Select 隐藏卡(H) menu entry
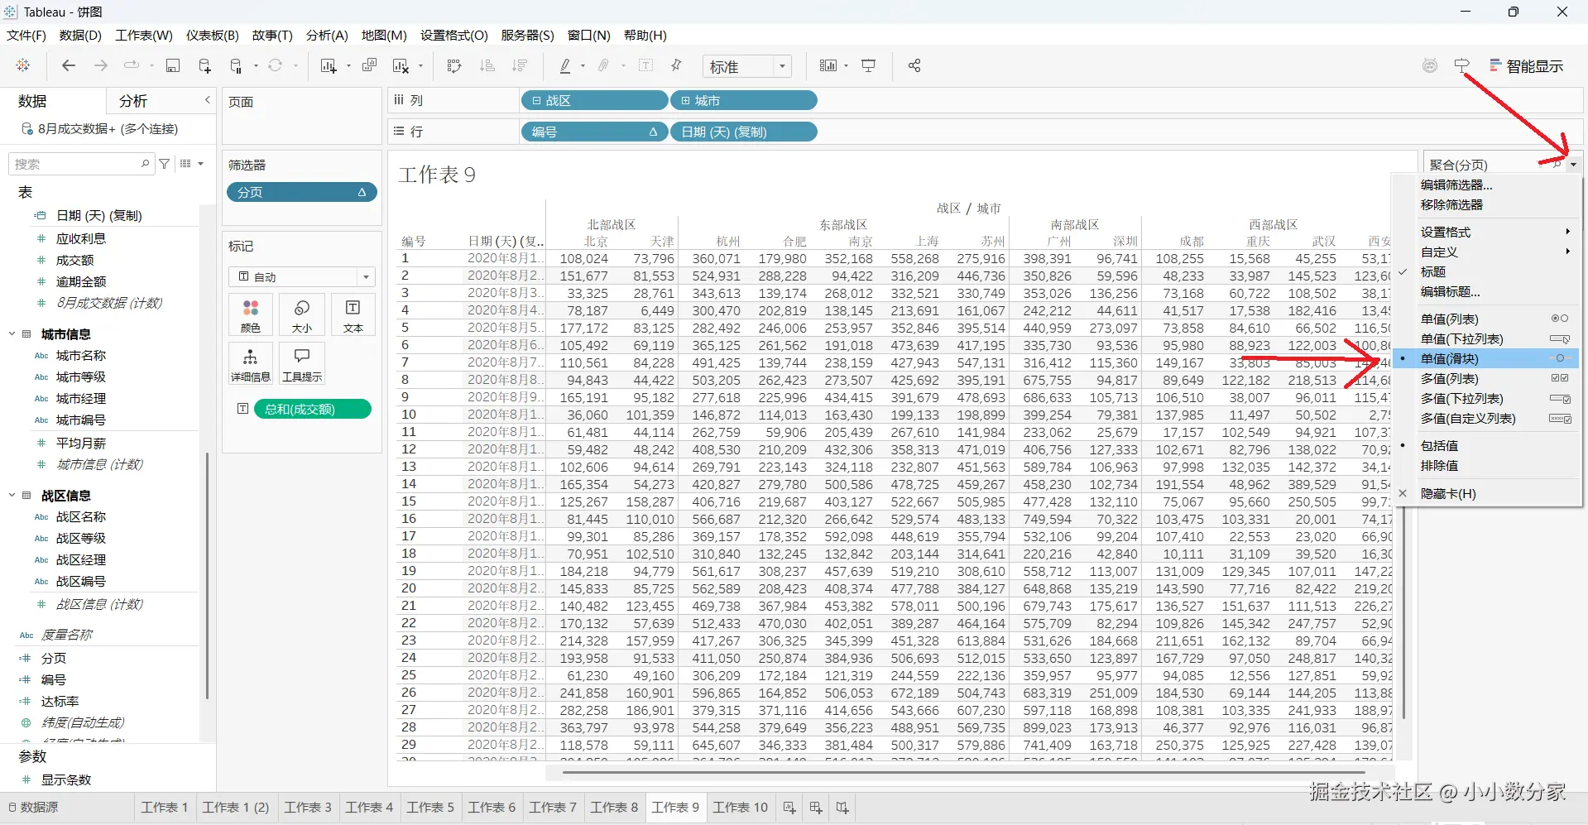 click(x=1486, y=493)
